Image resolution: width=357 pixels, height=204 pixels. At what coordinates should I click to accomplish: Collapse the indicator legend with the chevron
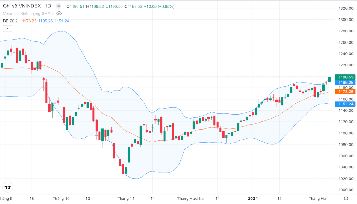[8, 29]
